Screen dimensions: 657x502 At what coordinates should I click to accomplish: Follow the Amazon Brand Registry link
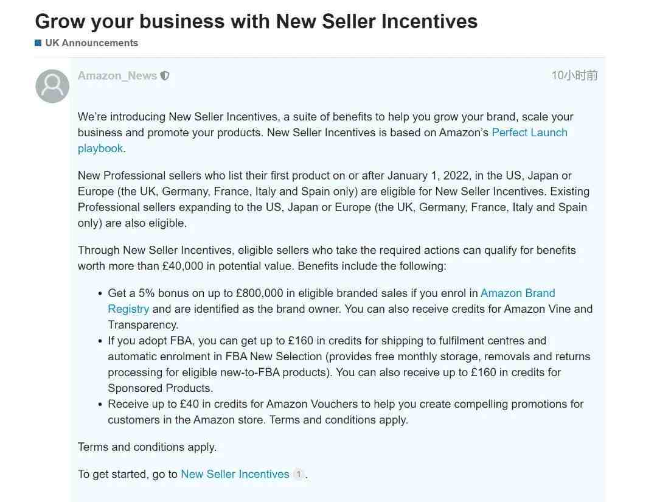(x=517, y=293)
